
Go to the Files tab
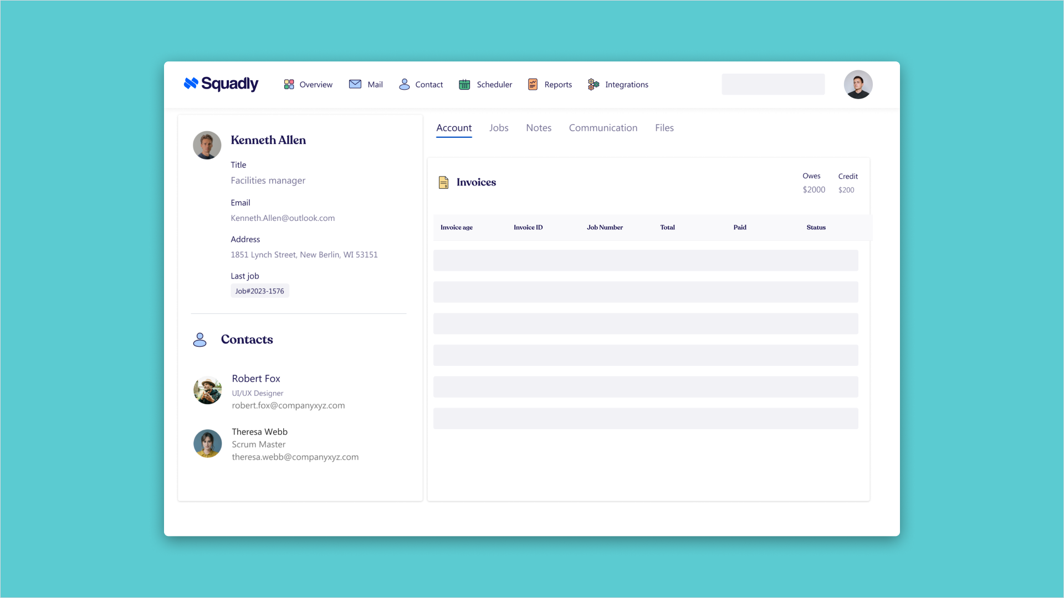coord(664,128)
